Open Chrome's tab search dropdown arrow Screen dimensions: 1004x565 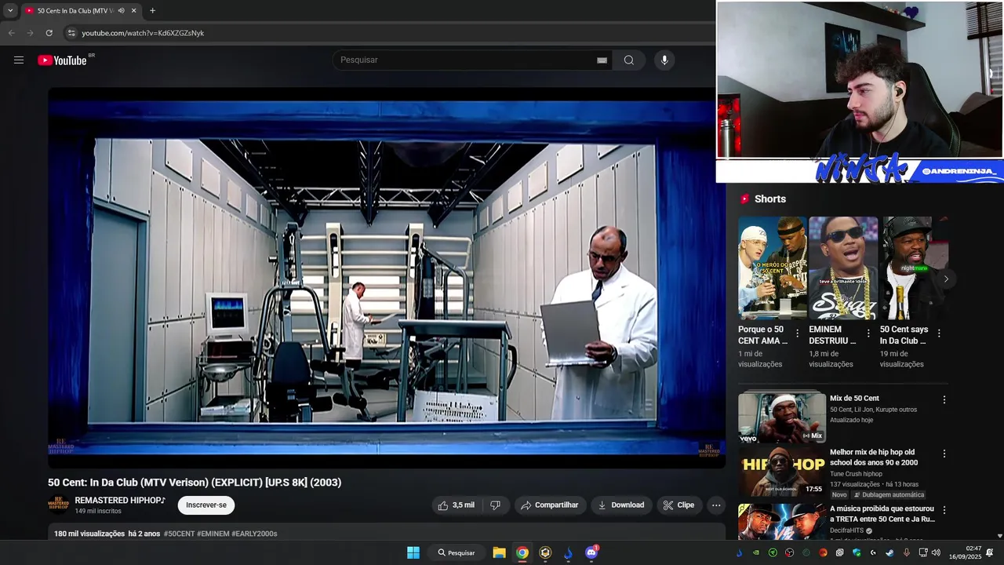click(10, 11)
